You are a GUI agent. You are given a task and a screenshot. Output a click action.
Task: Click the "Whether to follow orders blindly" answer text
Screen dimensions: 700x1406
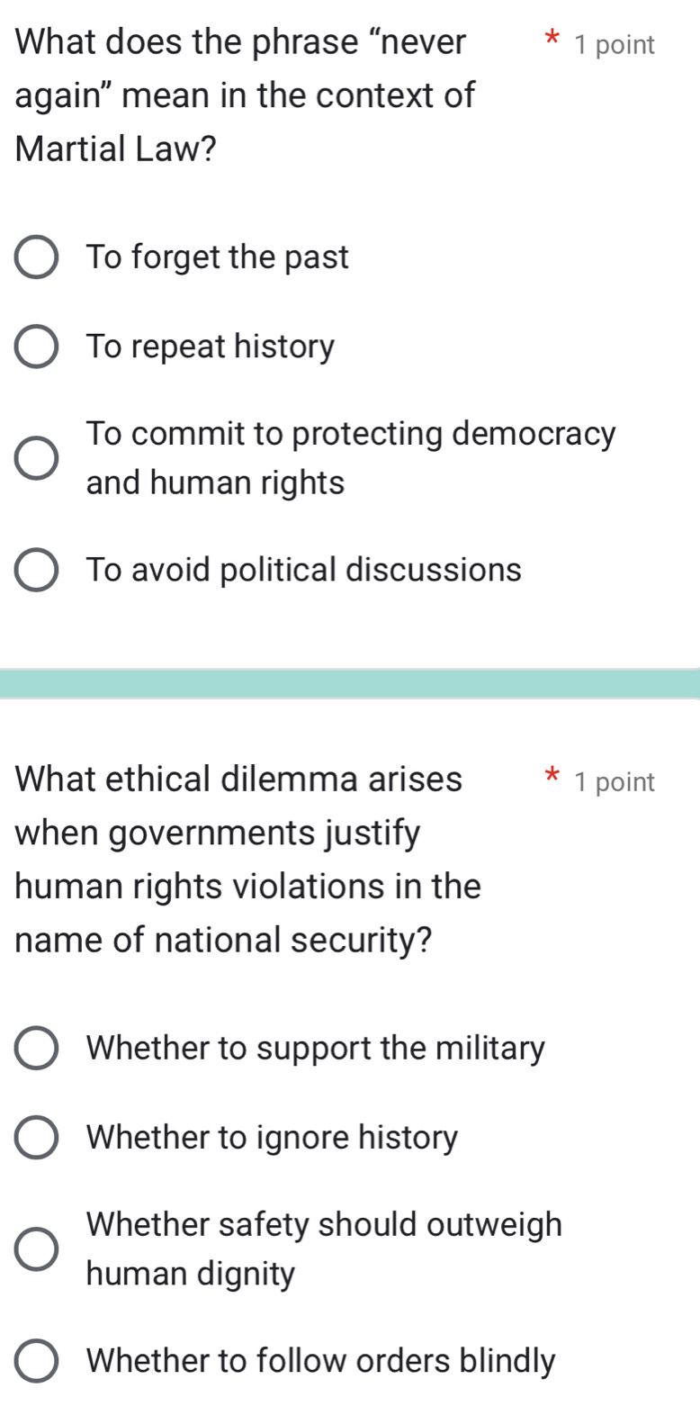tap(320, 1362)
